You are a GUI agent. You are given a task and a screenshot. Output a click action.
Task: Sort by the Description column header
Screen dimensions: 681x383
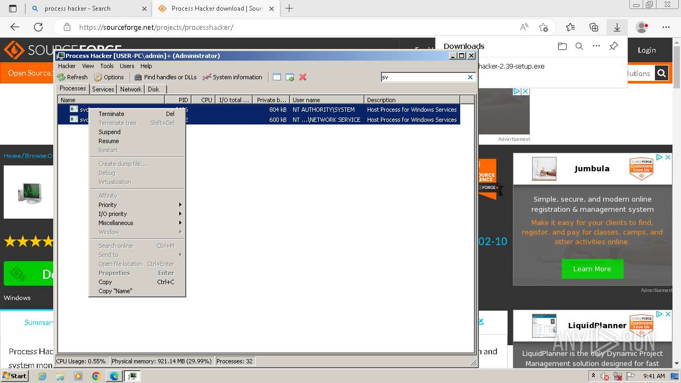pos(412,100)
